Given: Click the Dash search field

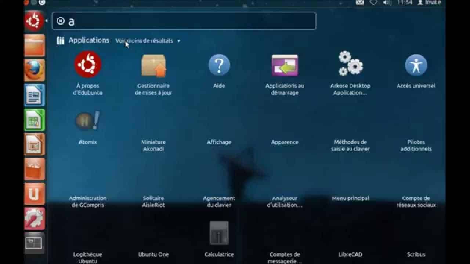Looking at the screenshot, I should [x=184, y=21].
